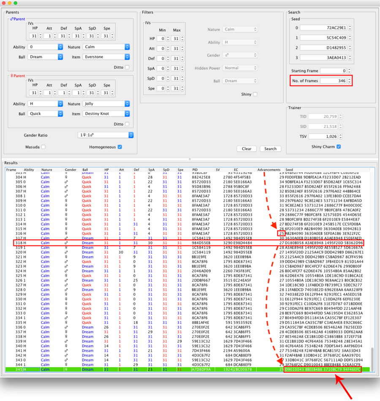Open male parent Nature dropdown showing Calm

click(106, 47)
